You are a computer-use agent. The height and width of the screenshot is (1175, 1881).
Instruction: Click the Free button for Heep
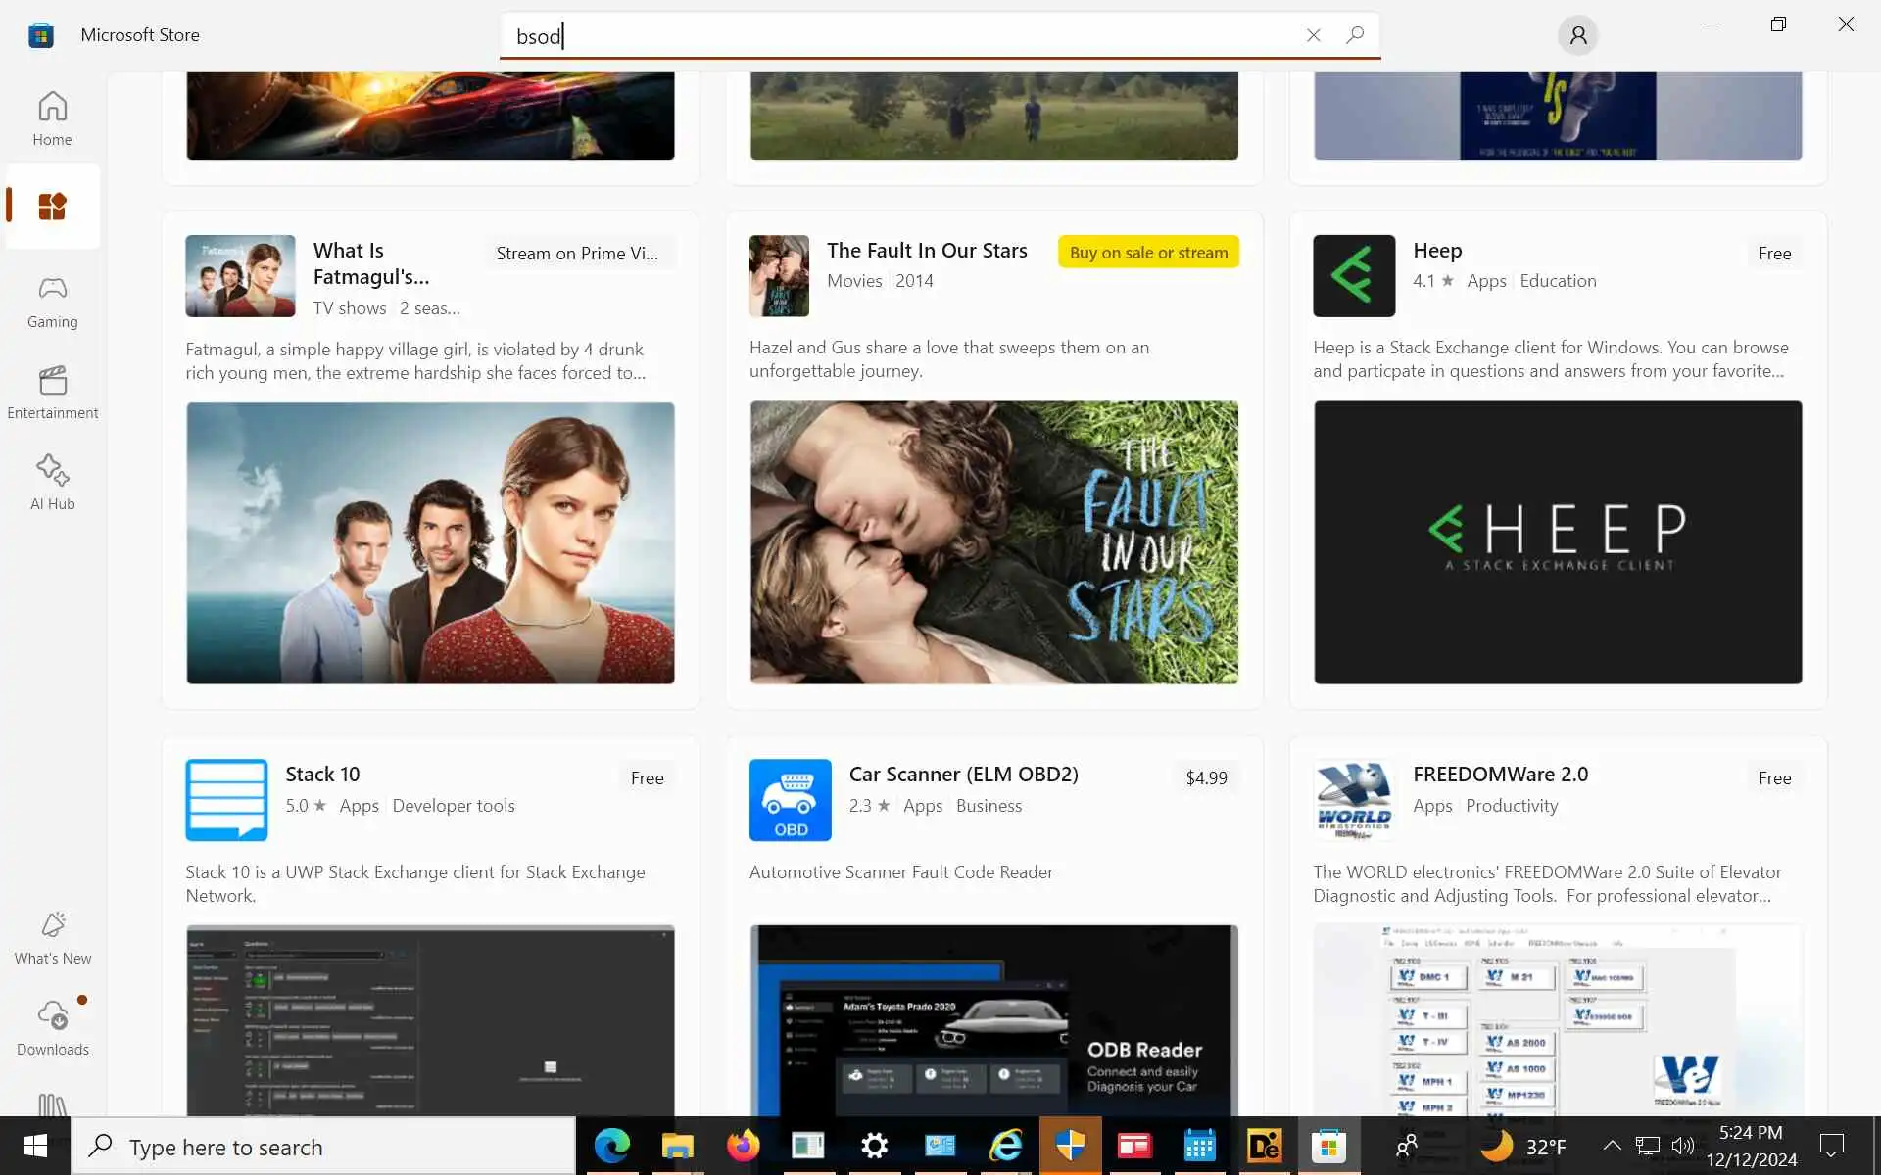click(x=1773, y=254)
